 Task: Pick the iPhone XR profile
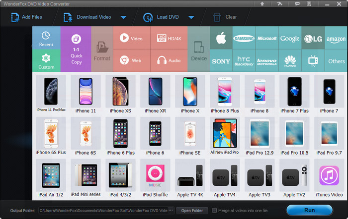tap(155, 94)
